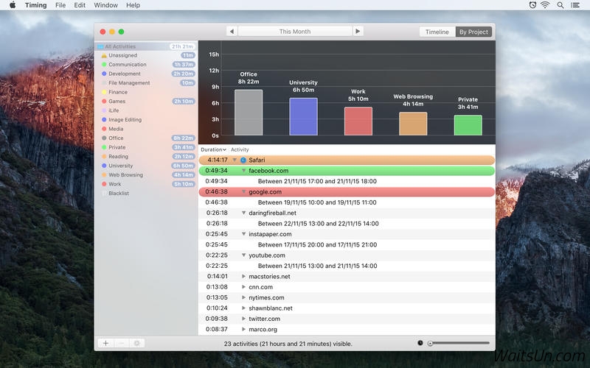The image size is (590, 368).
Task: Sort by the Duration column header
Action: (213, 149)
